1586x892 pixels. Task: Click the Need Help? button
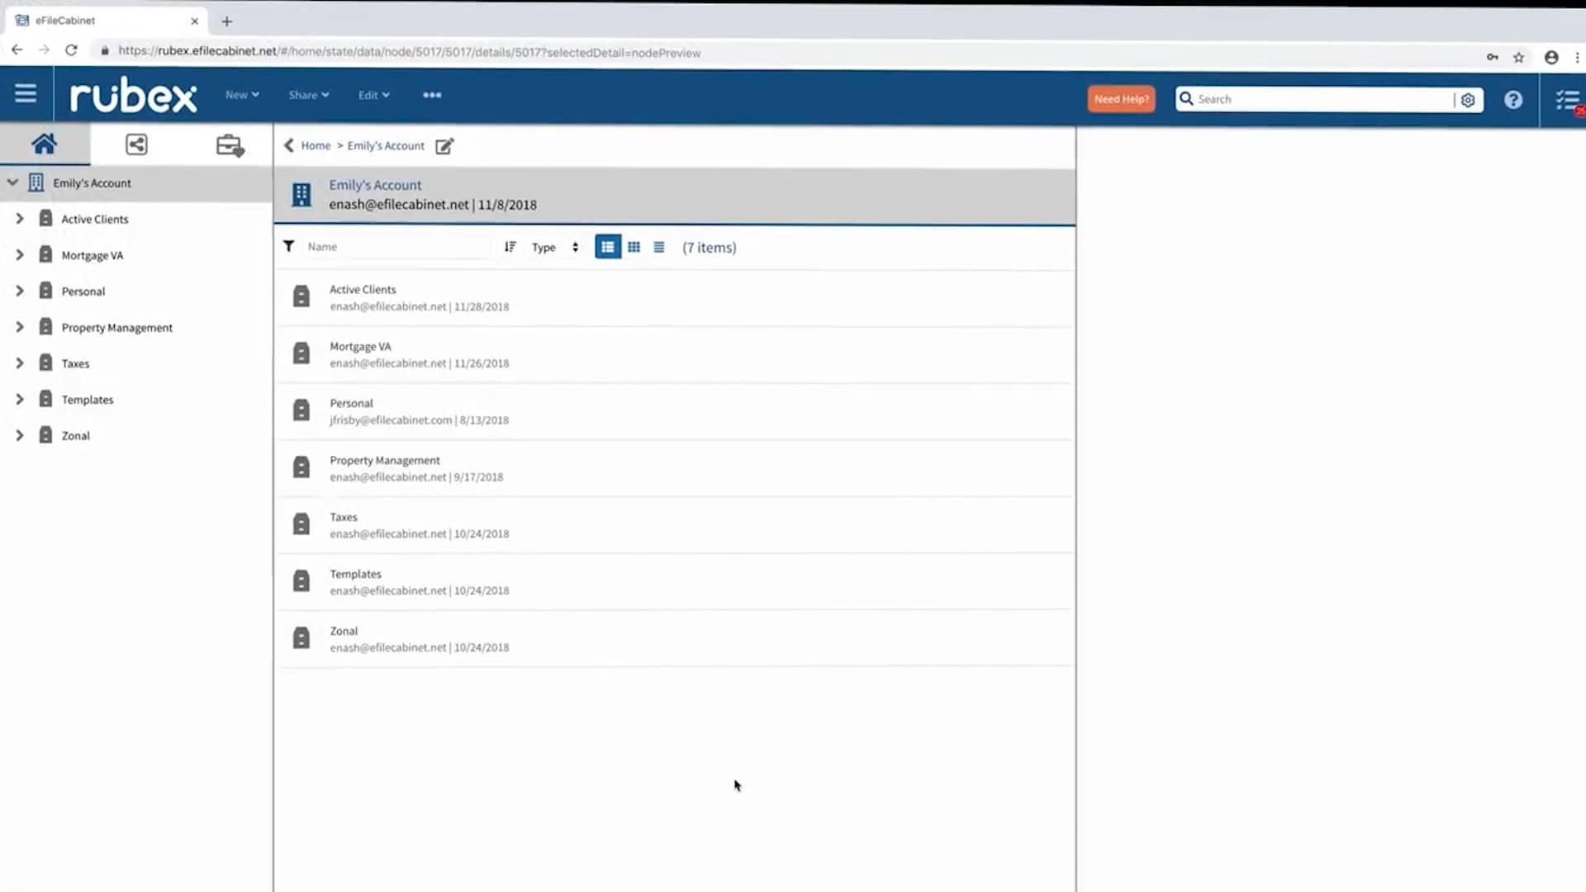[x=1120, y=98]
